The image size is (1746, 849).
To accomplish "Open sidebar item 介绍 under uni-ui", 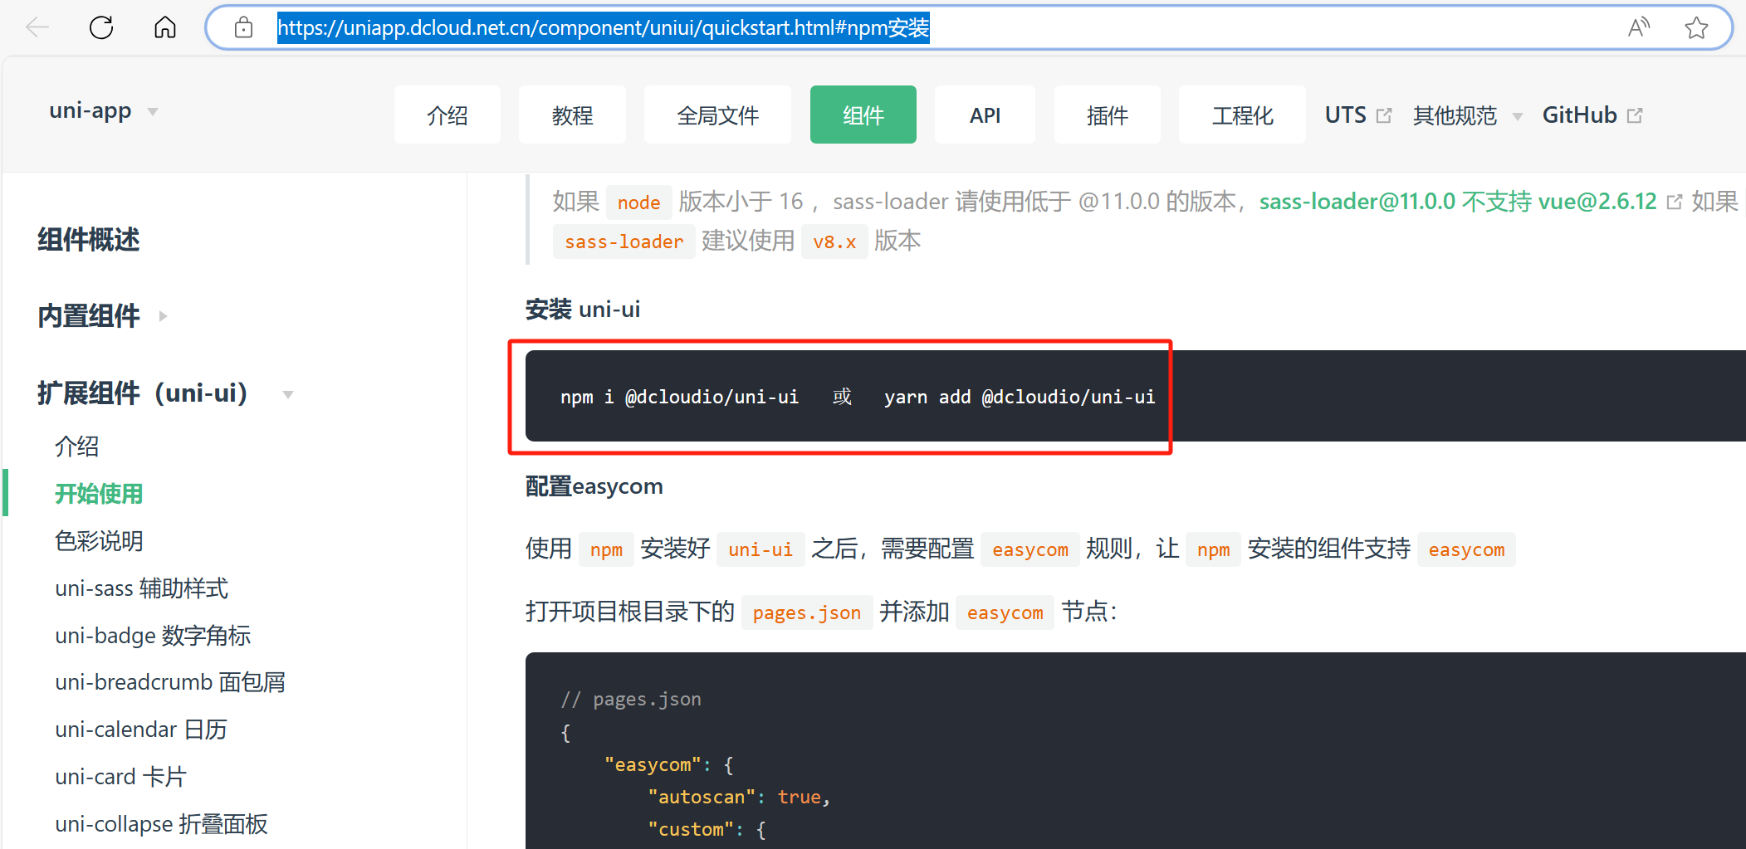I will 77,446.
